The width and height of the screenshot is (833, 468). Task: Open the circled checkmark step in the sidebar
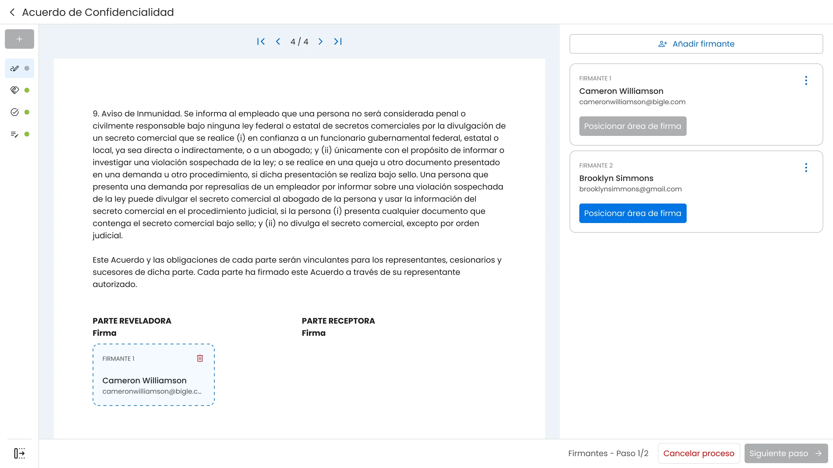(20, 112)
